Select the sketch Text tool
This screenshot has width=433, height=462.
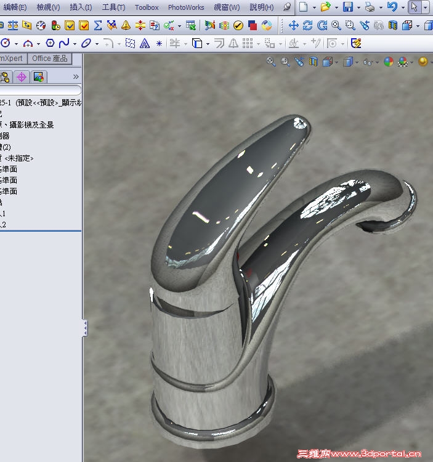click(145, 43)
